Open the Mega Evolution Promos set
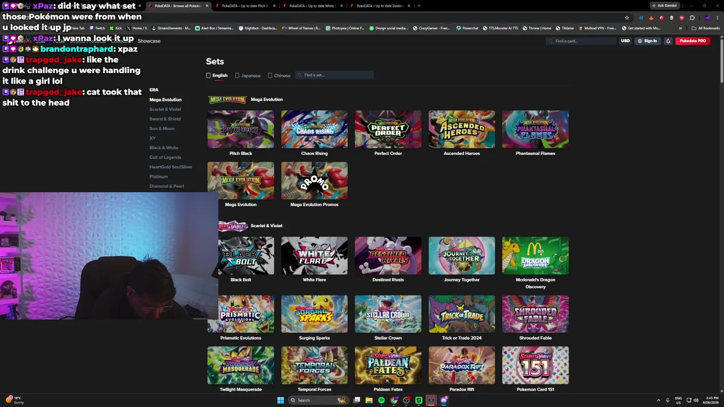 [314, 181]
